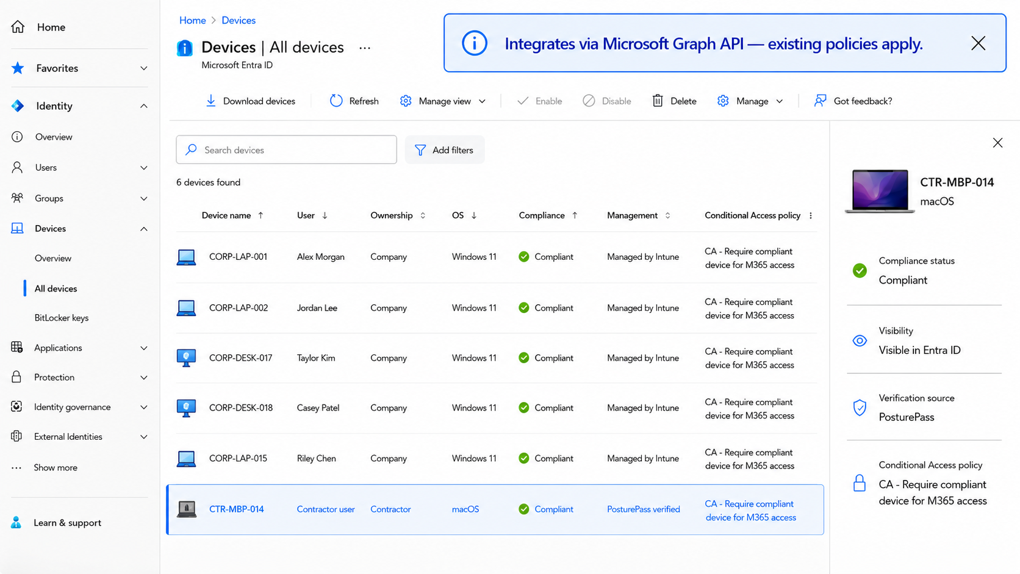Viewport: 1020px width, 574px height.
Task: Click the Applications grid icon
Action: tap(17, 348)
